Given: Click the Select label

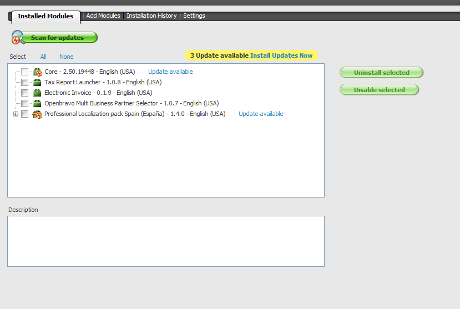Looking at the screenshot, I should [x=18, y=57].
